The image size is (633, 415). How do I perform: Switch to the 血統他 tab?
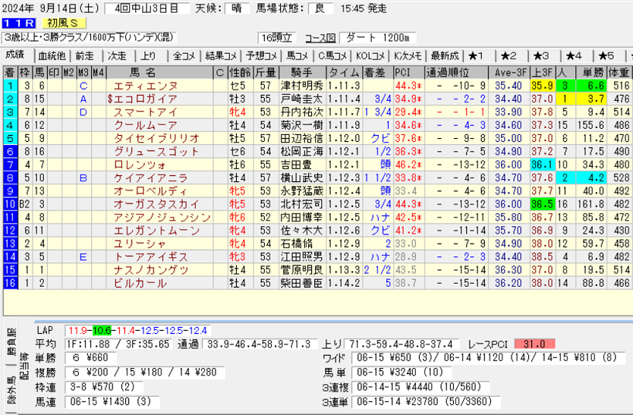(52, 56)
